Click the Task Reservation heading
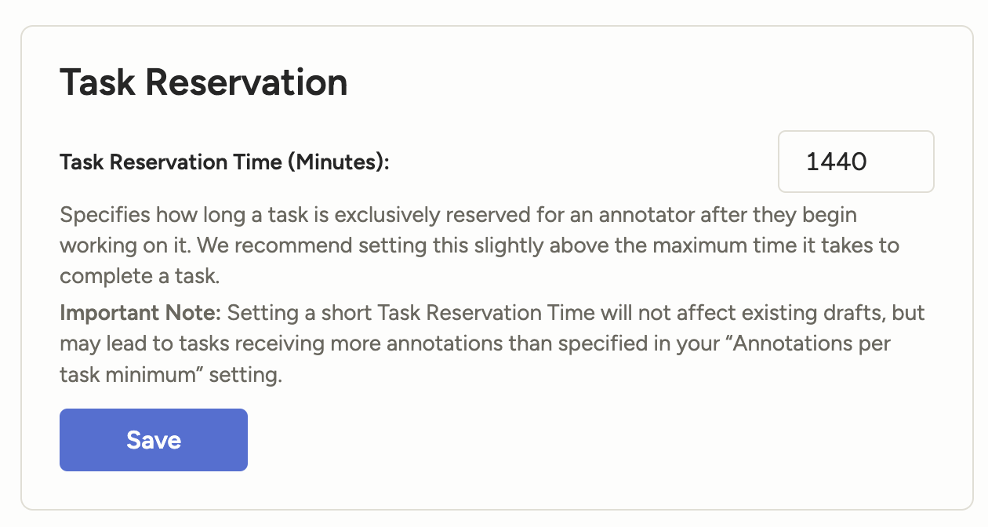Screen dimensions: 988x527 point(204,82)
